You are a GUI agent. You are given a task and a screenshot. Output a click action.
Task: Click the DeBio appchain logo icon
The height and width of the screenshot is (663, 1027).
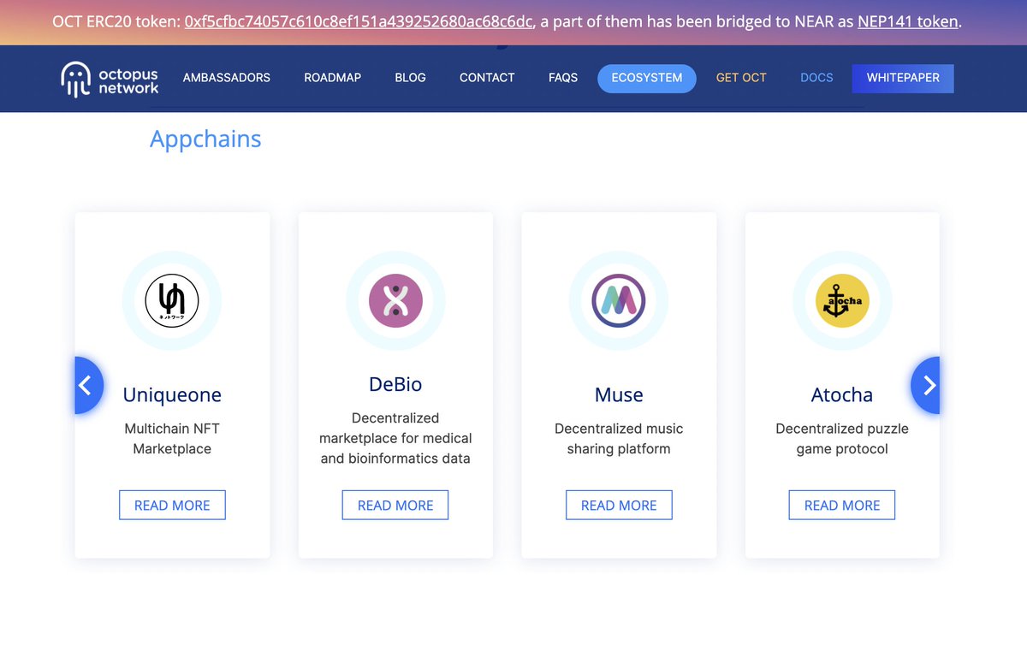click(395, 300)
